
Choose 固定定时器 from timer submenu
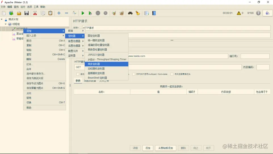106,36
